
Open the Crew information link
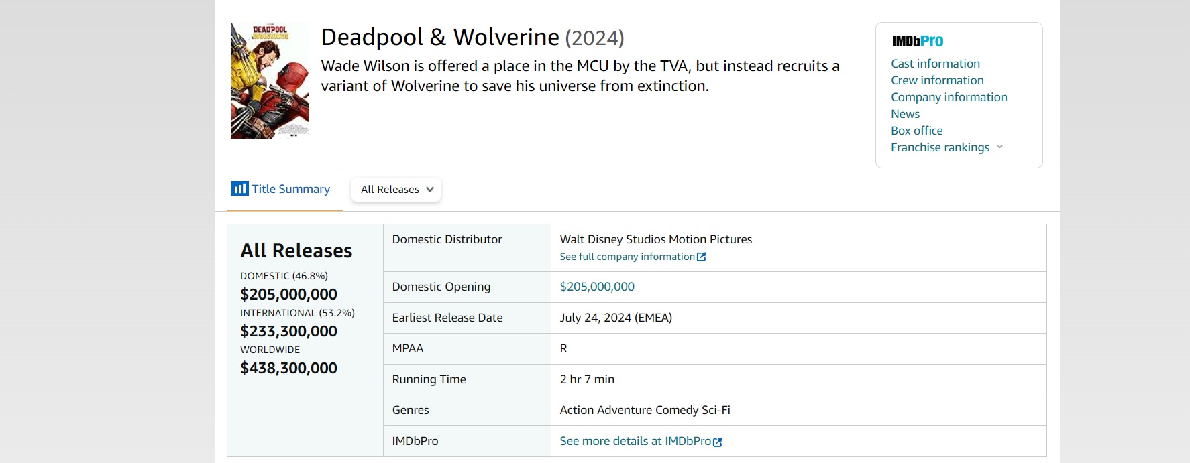937,80
